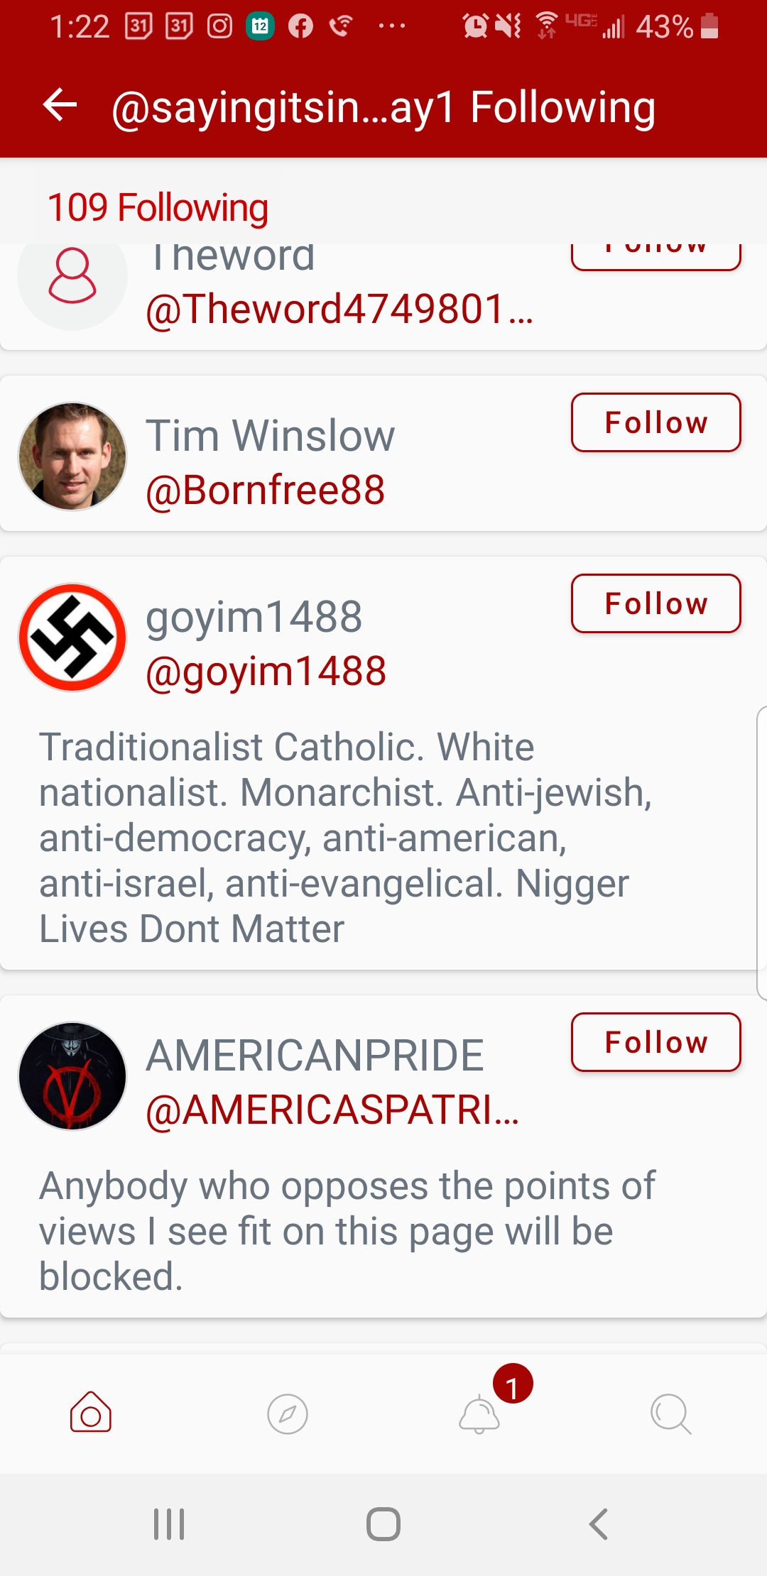Open the notifications bell

(x=480, y=1414)
